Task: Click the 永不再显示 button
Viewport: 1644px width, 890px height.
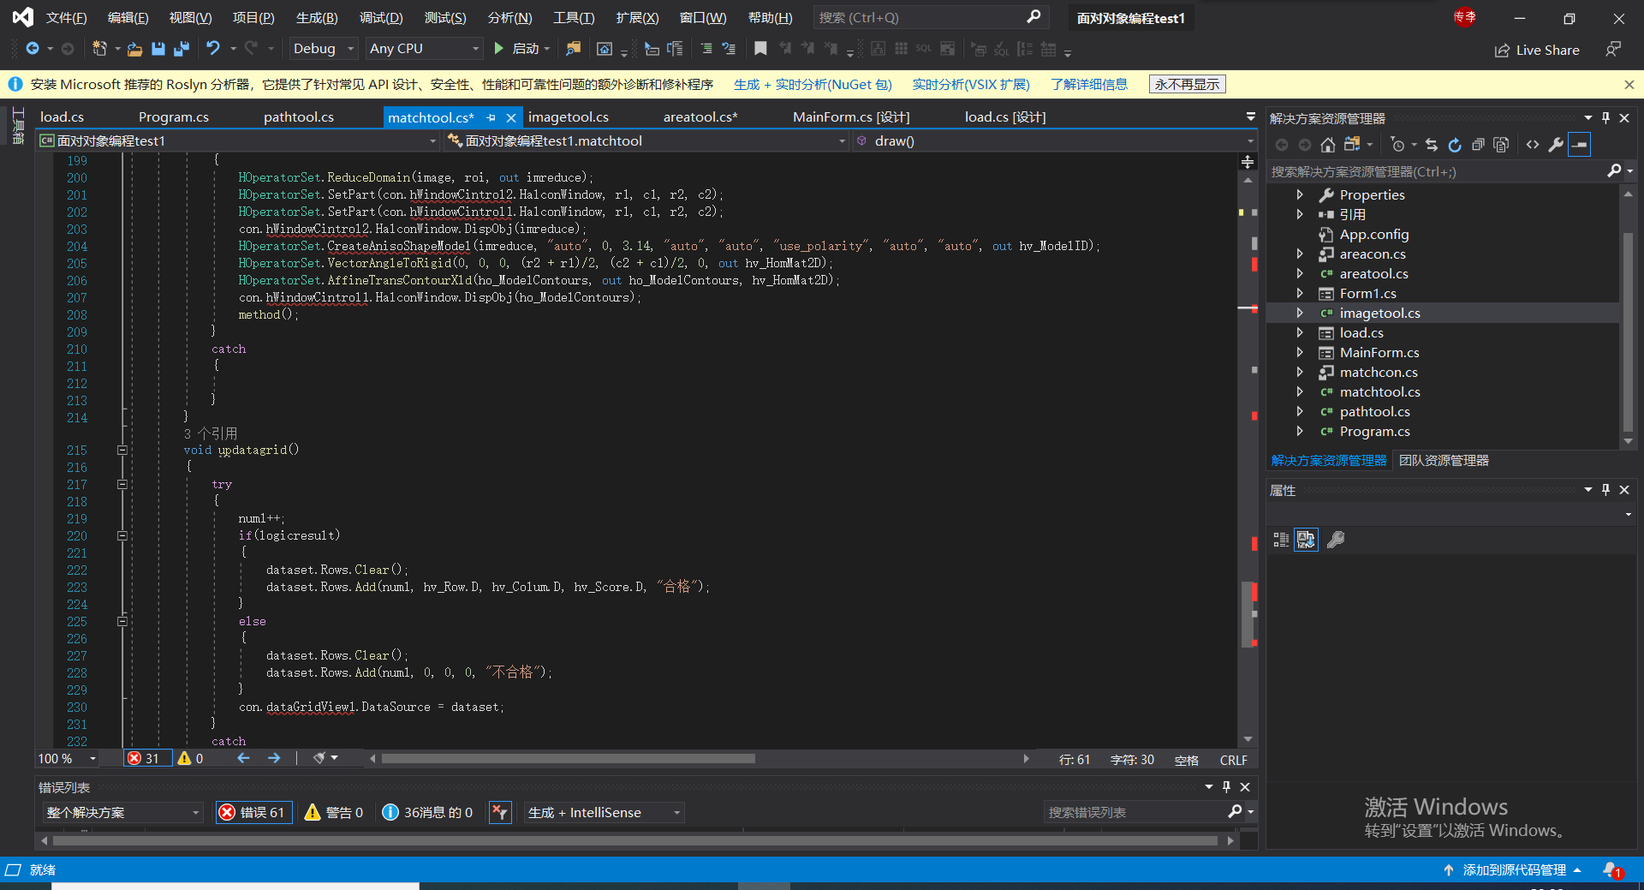Action: (1187, 85)
